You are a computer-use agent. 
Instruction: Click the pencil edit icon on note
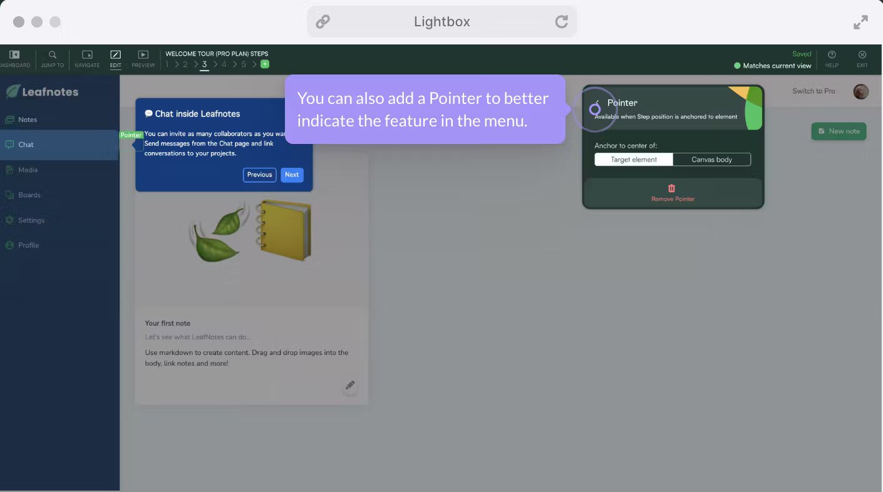click(350, 386)
